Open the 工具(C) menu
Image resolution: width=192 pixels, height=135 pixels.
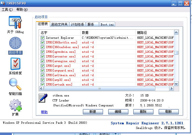click(x=7, y=10)
